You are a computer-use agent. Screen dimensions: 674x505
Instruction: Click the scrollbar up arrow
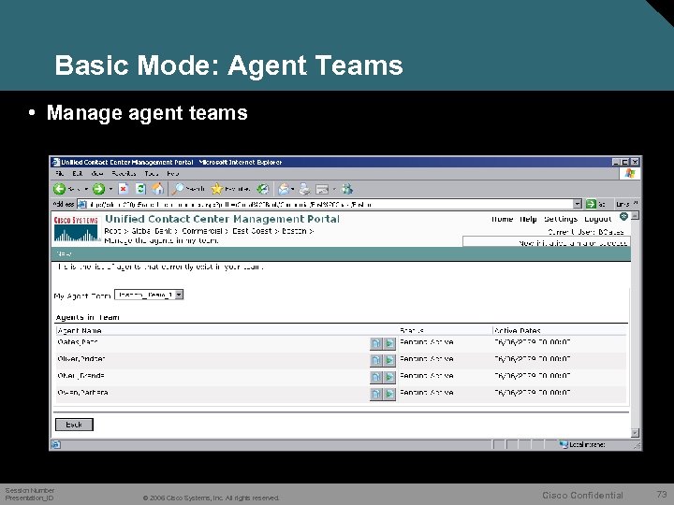635,216
